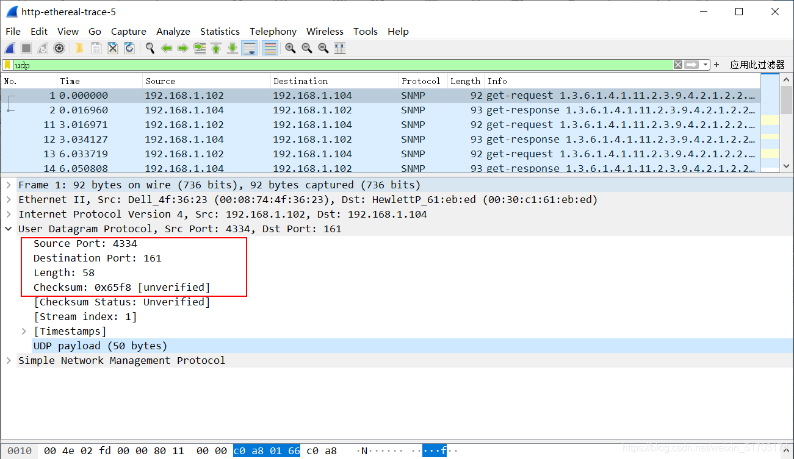Open the Help menu

tap(398, 32)
